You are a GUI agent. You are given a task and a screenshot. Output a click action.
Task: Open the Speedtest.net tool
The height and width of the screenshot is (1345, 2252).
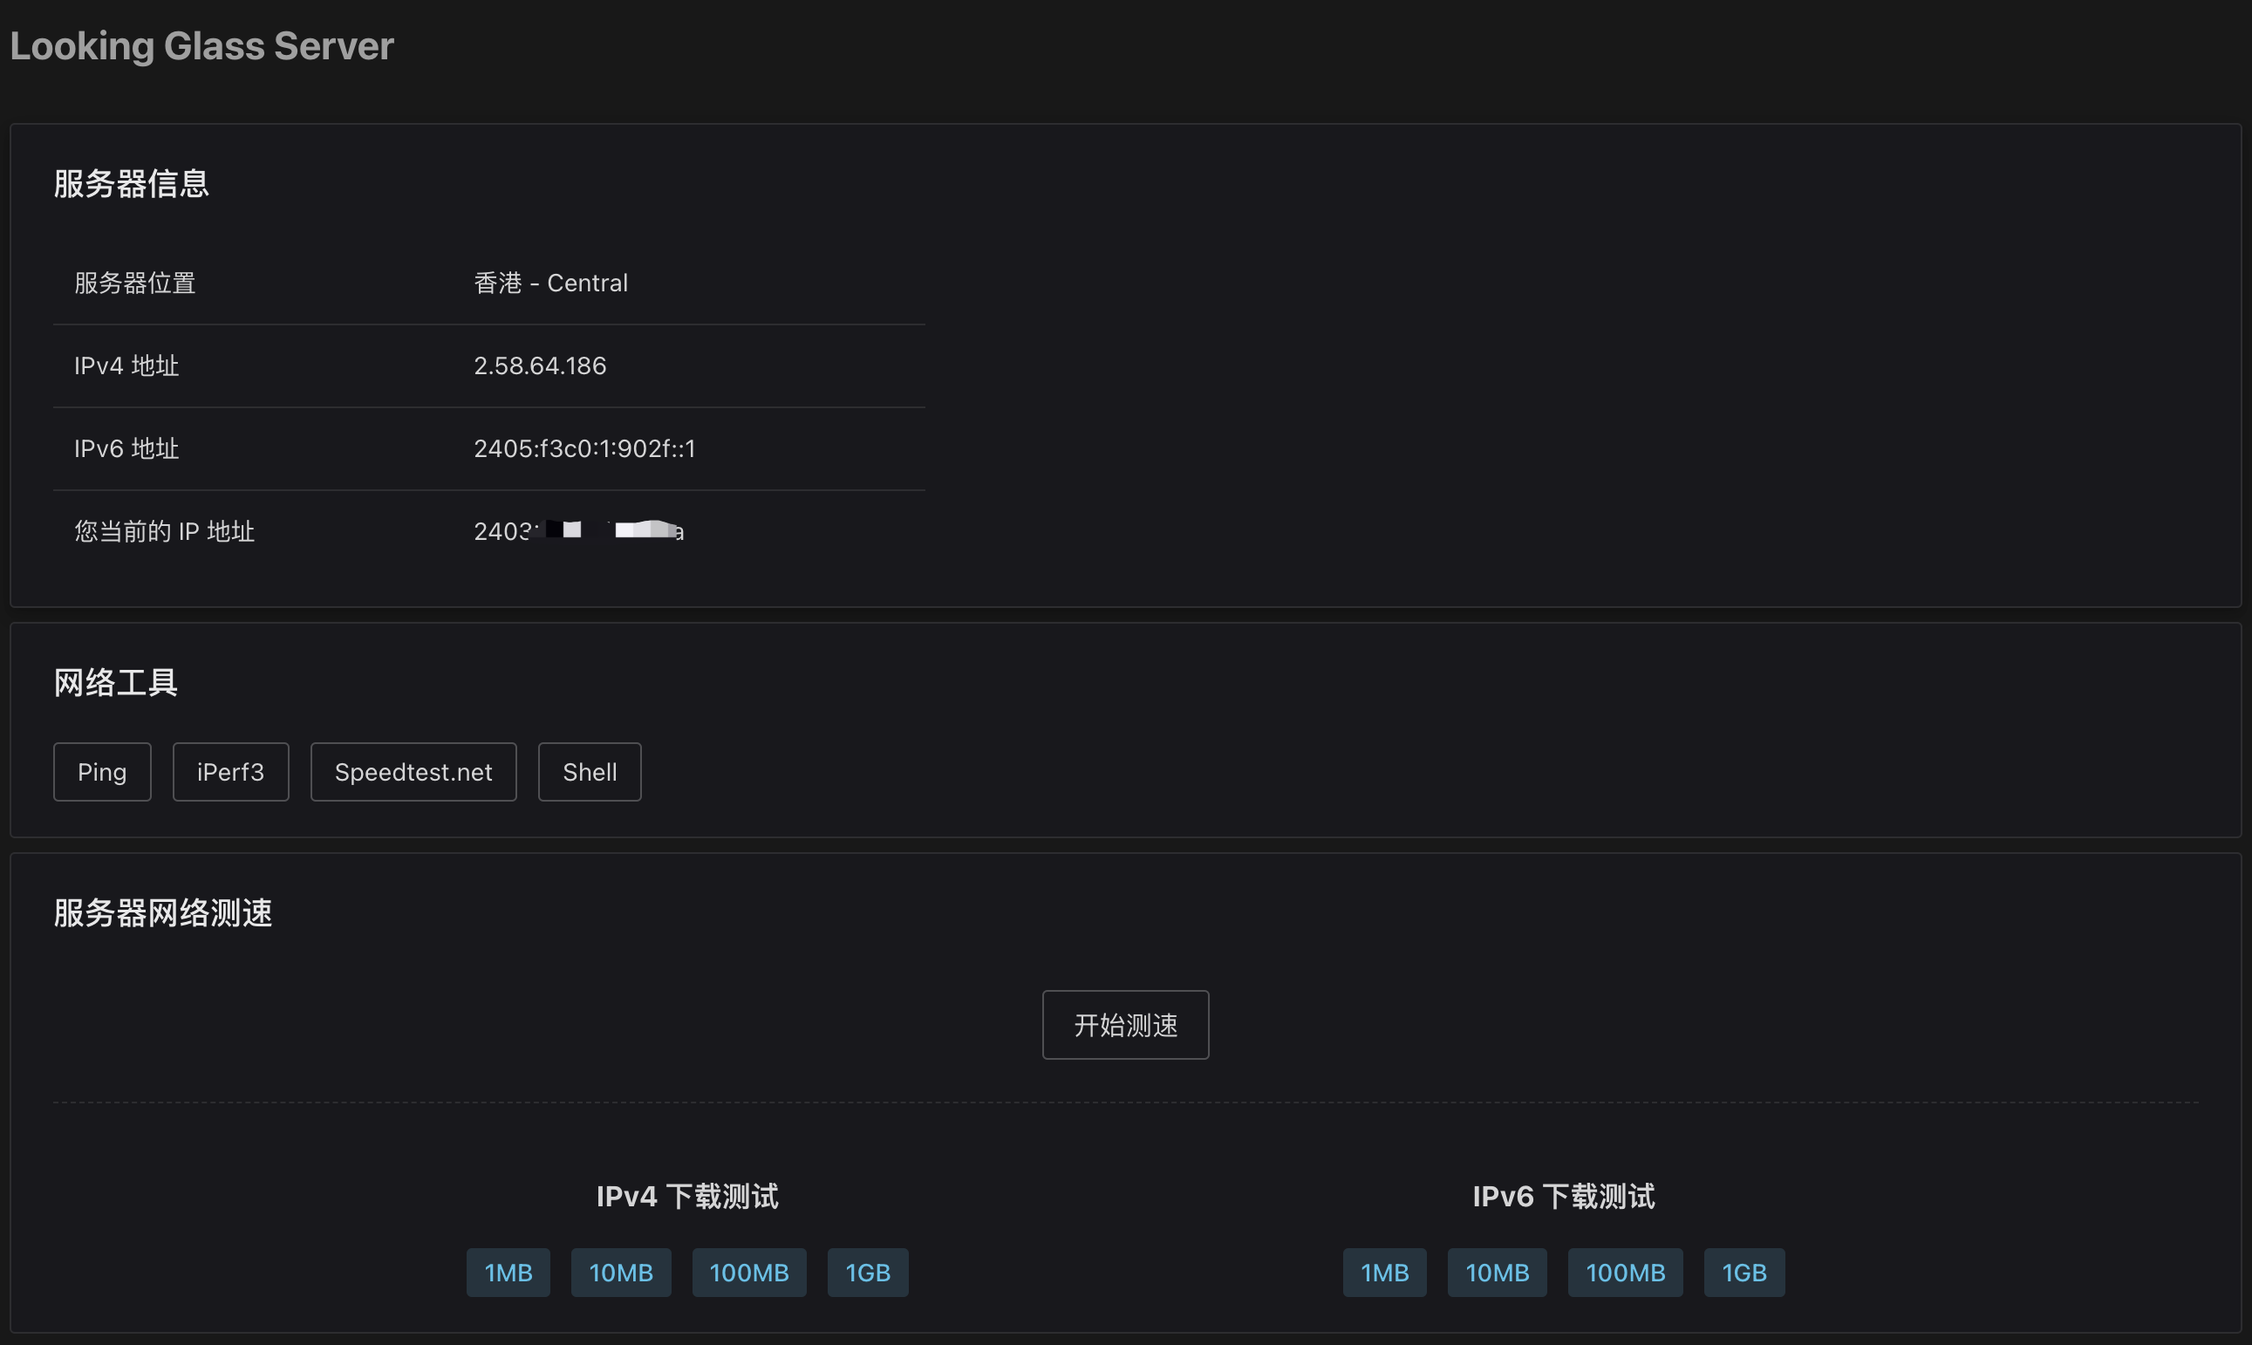click(413, 771)
